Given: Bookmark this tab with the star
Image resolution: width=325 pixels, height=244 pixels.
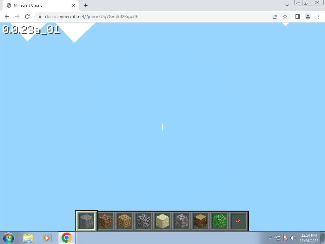Looking at the screenshot, I should [285, 17].
